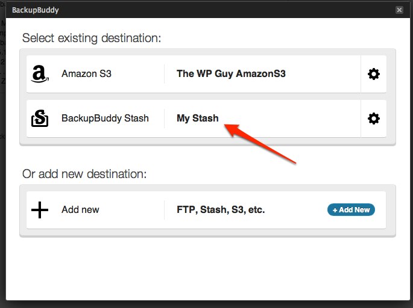Click the blue + Add New button
The image size is (413, 308).
(351, 210)
